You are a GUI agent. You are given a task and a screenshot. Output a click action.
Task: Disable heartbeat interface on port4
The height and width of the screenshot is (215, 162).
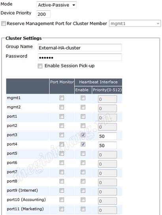[x=83, y=144]
